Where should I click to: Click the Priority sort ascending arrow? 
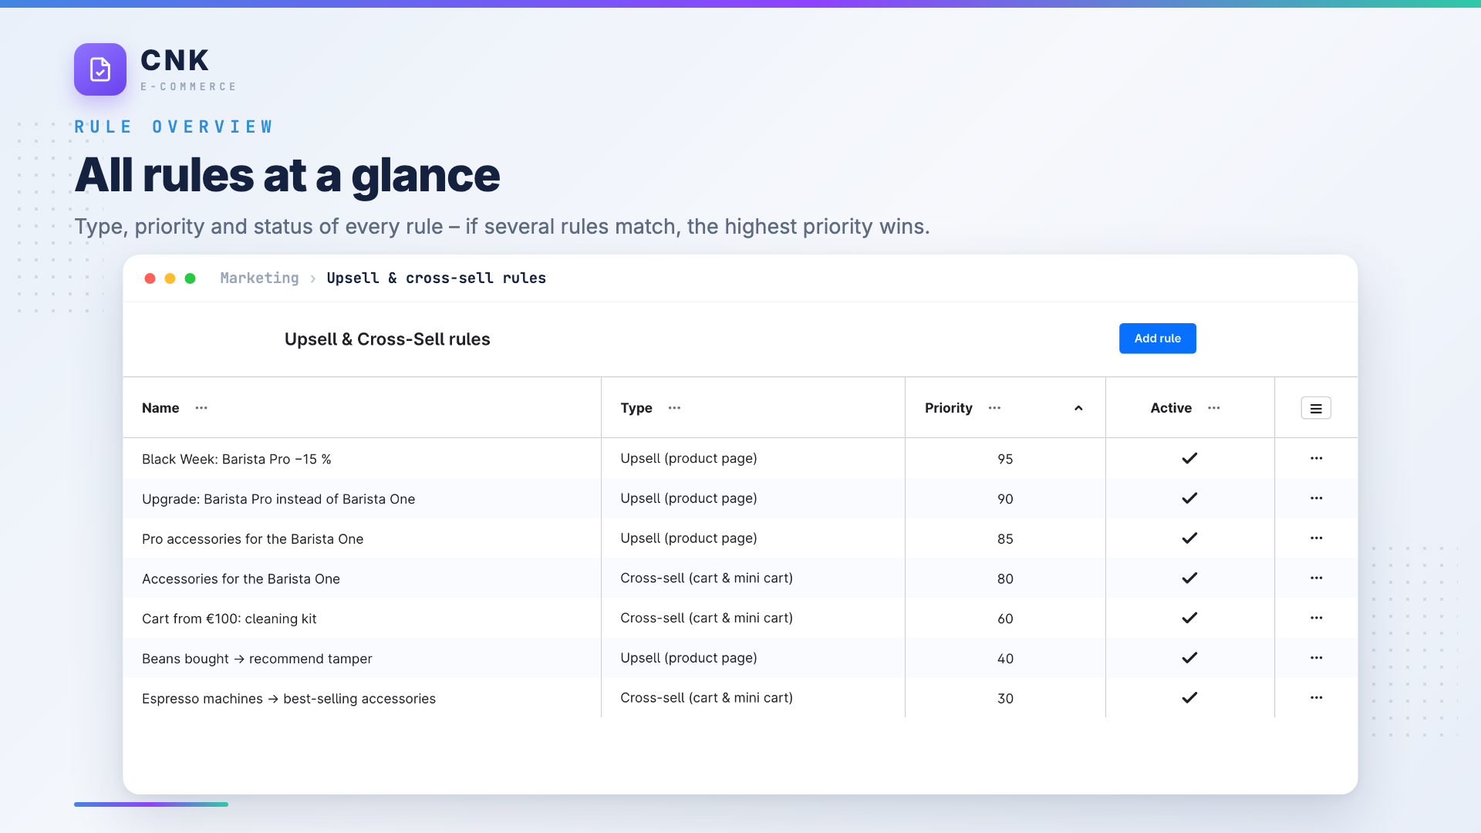(x=1078, y=408)
